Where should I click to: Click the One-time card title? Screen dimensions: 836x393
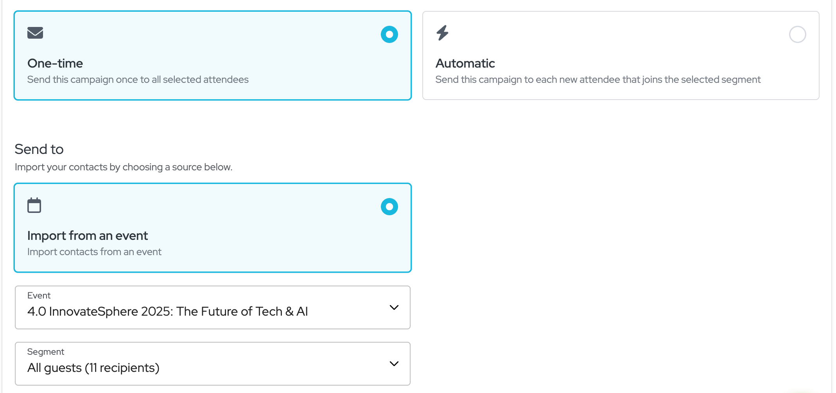[55, 63]
